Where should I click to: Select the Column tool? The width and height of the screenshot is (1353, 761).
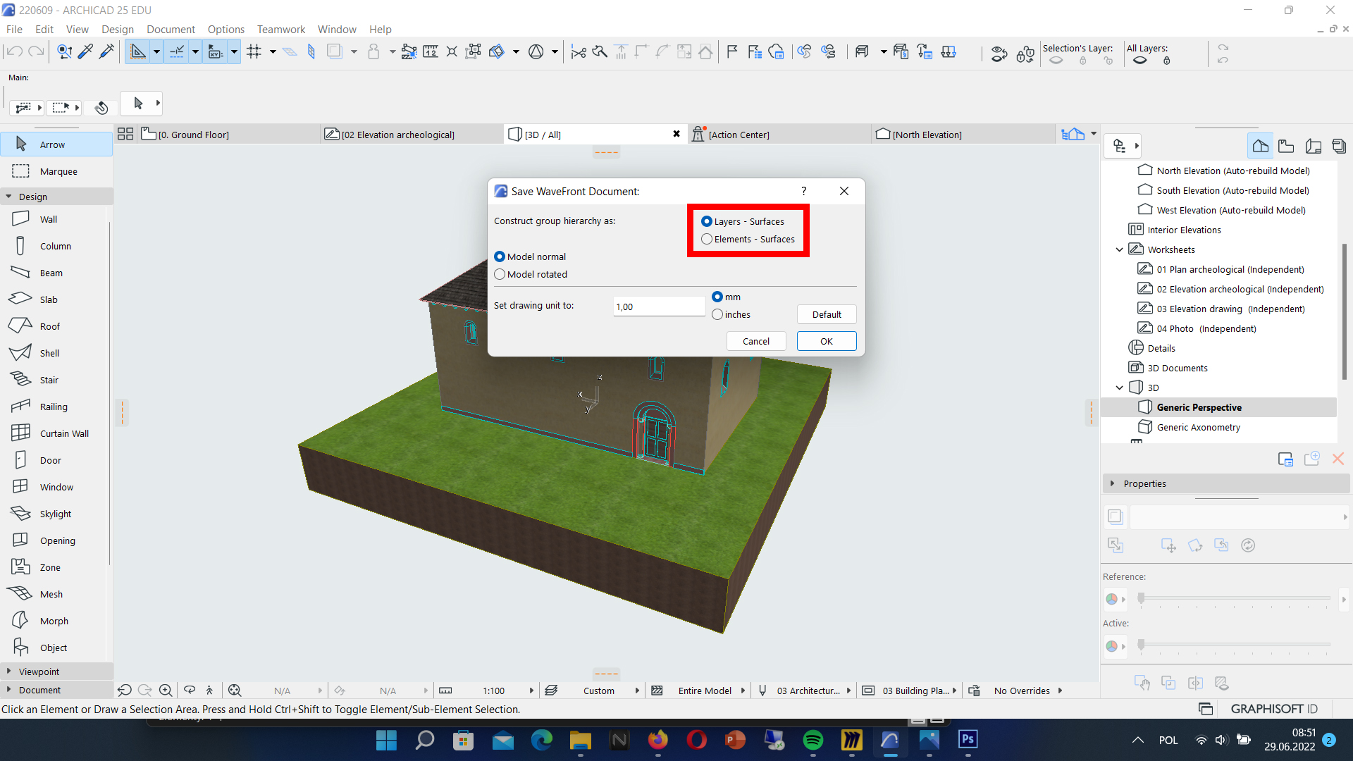click(x=55, y=246)
